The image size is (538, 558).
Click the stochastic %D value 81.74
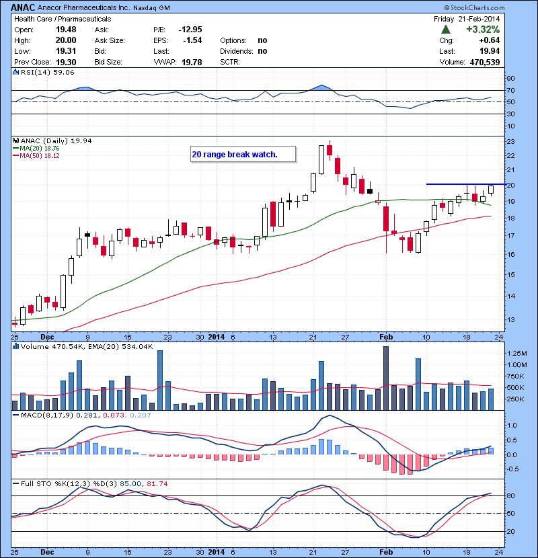click(x=157, y=484)
